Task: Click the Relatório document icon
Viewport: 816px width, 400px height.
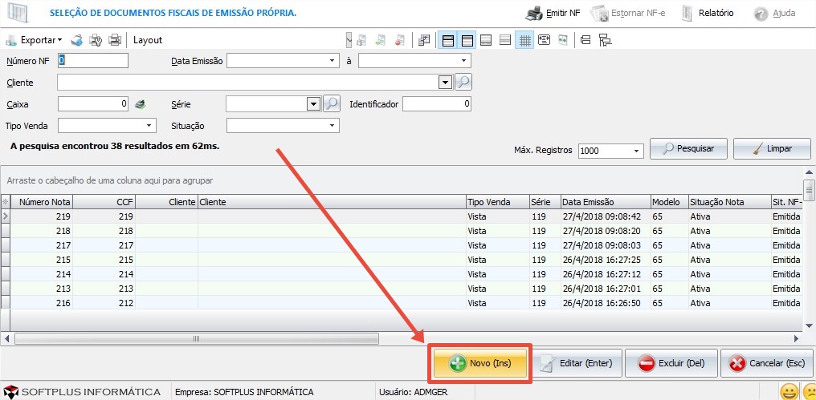Action: pyautogui.click(x=687, y=14)
